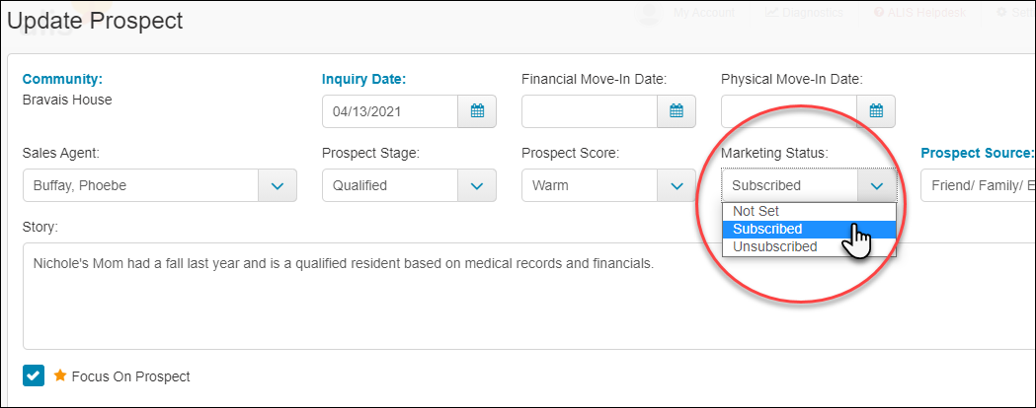Click the Financial Move-In Date field
The width and height of the screenshot is (1036, 408).
(590, 111)
